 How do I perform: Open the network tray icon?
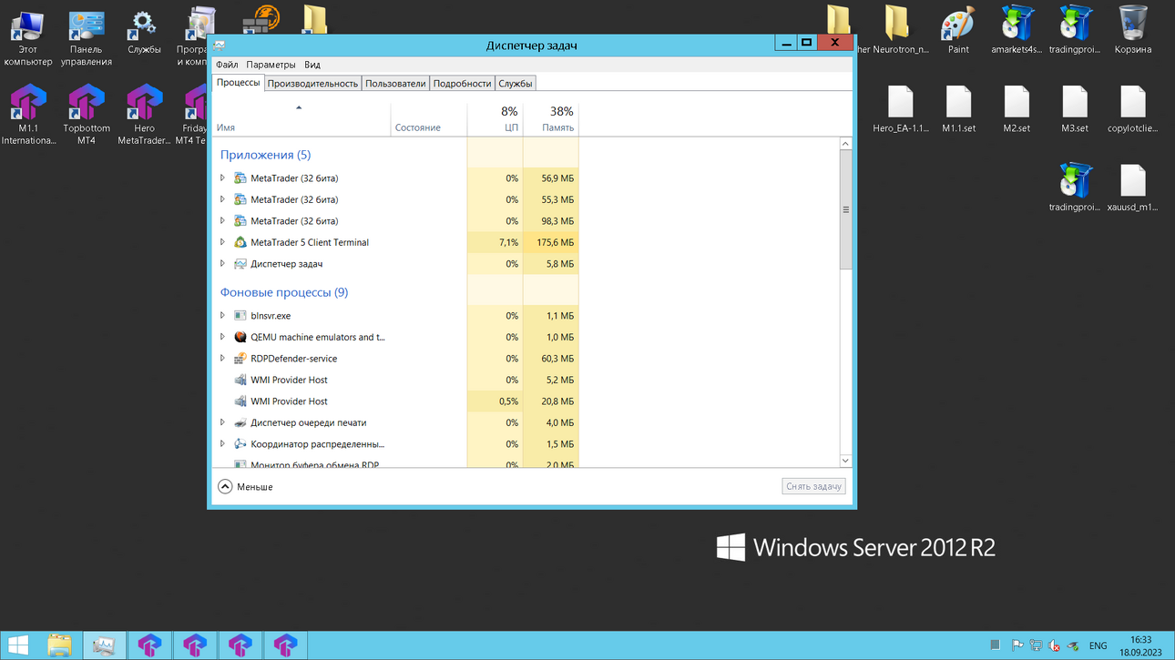pyautogui.click(x=1036, y=645)
